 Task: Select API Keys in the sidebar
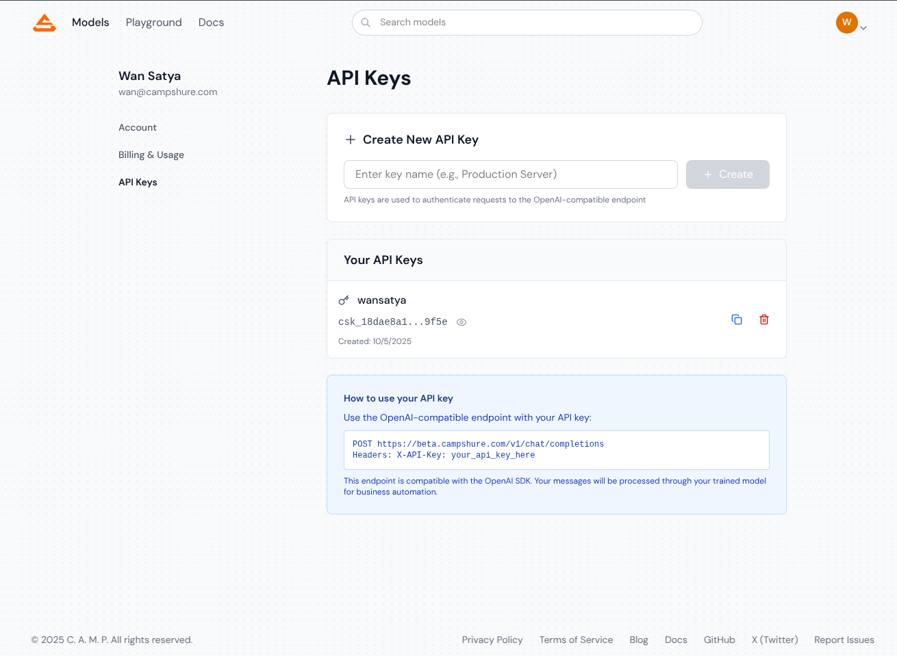point(138,183)
